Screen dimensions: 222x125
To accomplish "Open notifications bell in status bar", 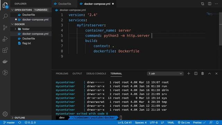I will 217,123.
